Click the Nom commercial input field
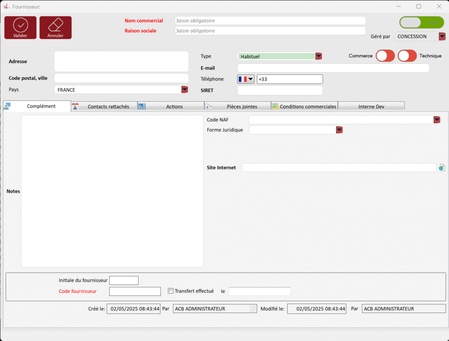449x341 pixels. (x=270, y=21)
